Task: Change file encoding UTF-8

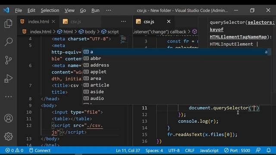Action: [174, 150]
